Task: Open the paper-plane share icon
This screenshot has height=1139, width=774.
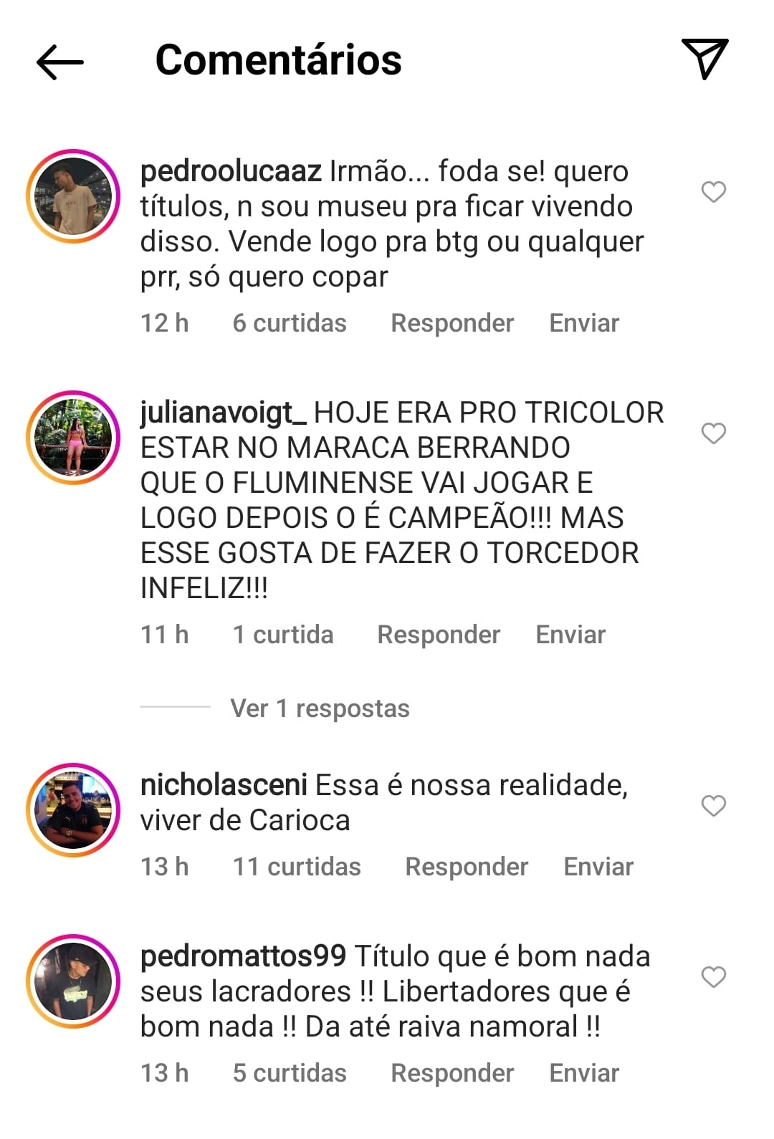Action: [x=704, y=59]
